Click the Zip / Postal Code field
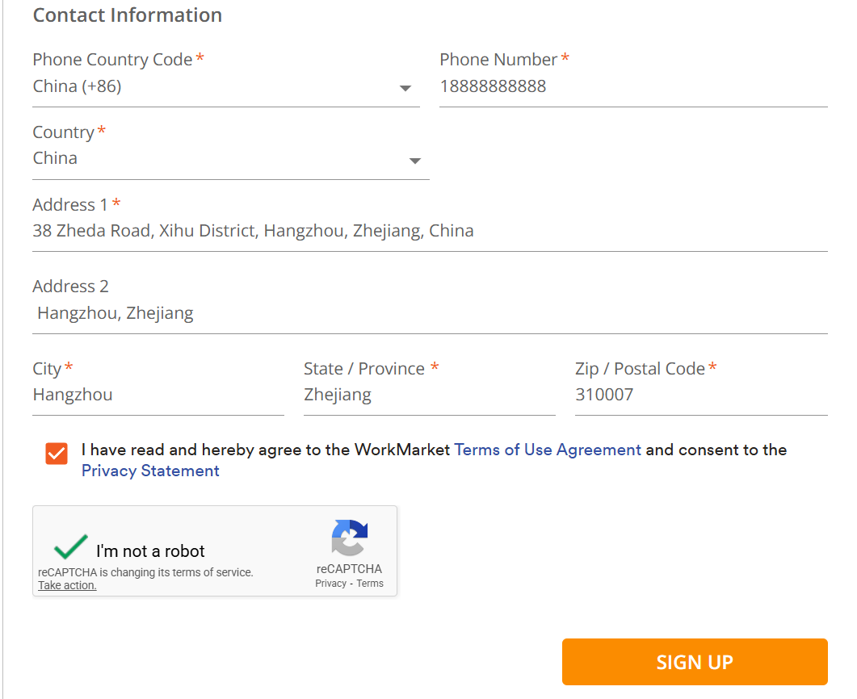The image size is (857, 699). click(700, 395)
